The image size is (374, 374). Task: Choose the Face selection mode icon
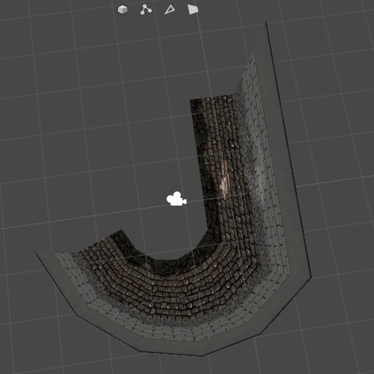click(193, 10)
